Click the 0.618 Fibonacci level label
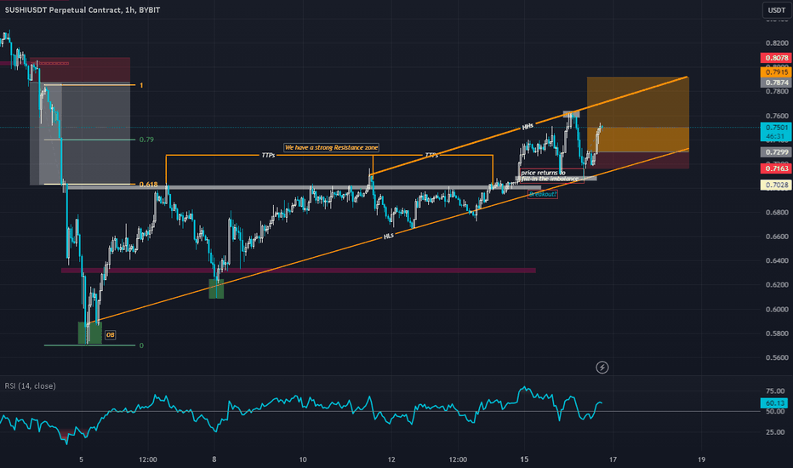The width and height of the screenshot is (793, 468). click(x=148, y=185)
